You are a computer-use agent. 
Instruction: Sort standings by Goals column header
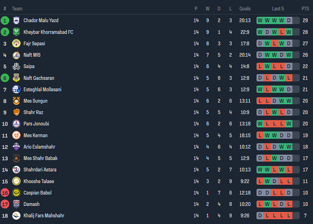[245, 9]
